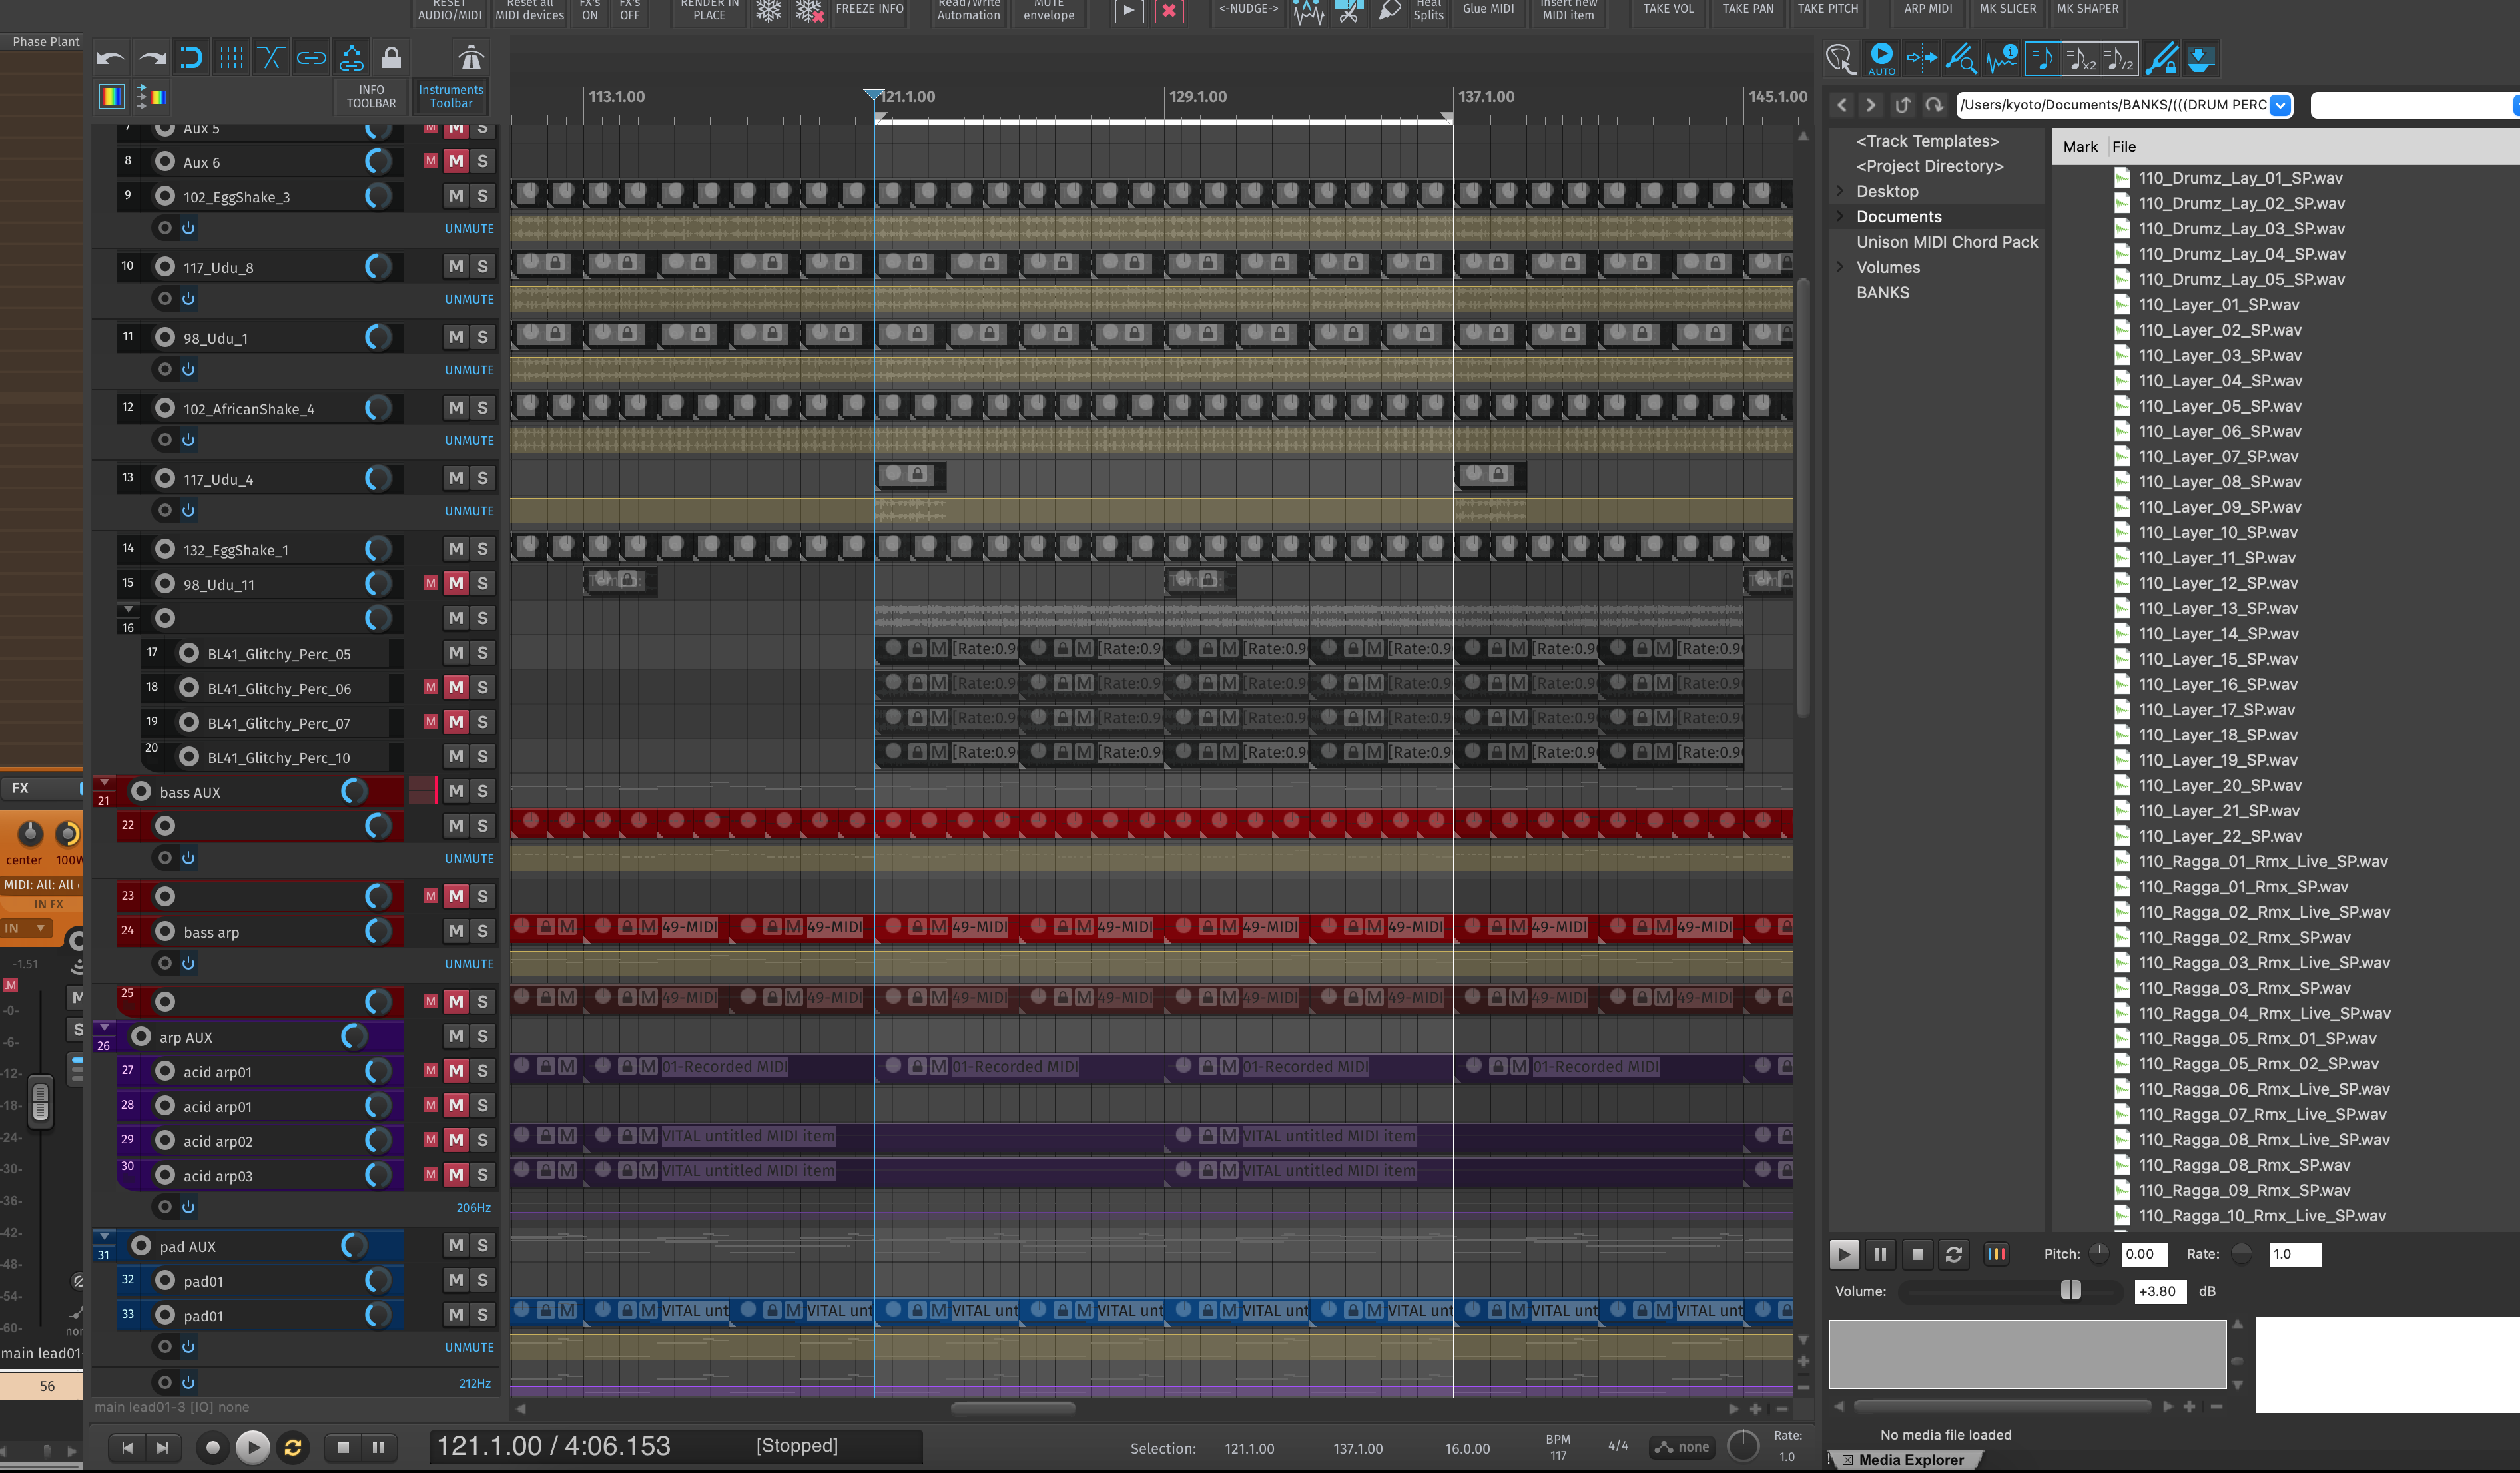Viewport: 2520px width, 1473px height.
Task: Mute the 102_EggShake_3 track
Action: 456,196
